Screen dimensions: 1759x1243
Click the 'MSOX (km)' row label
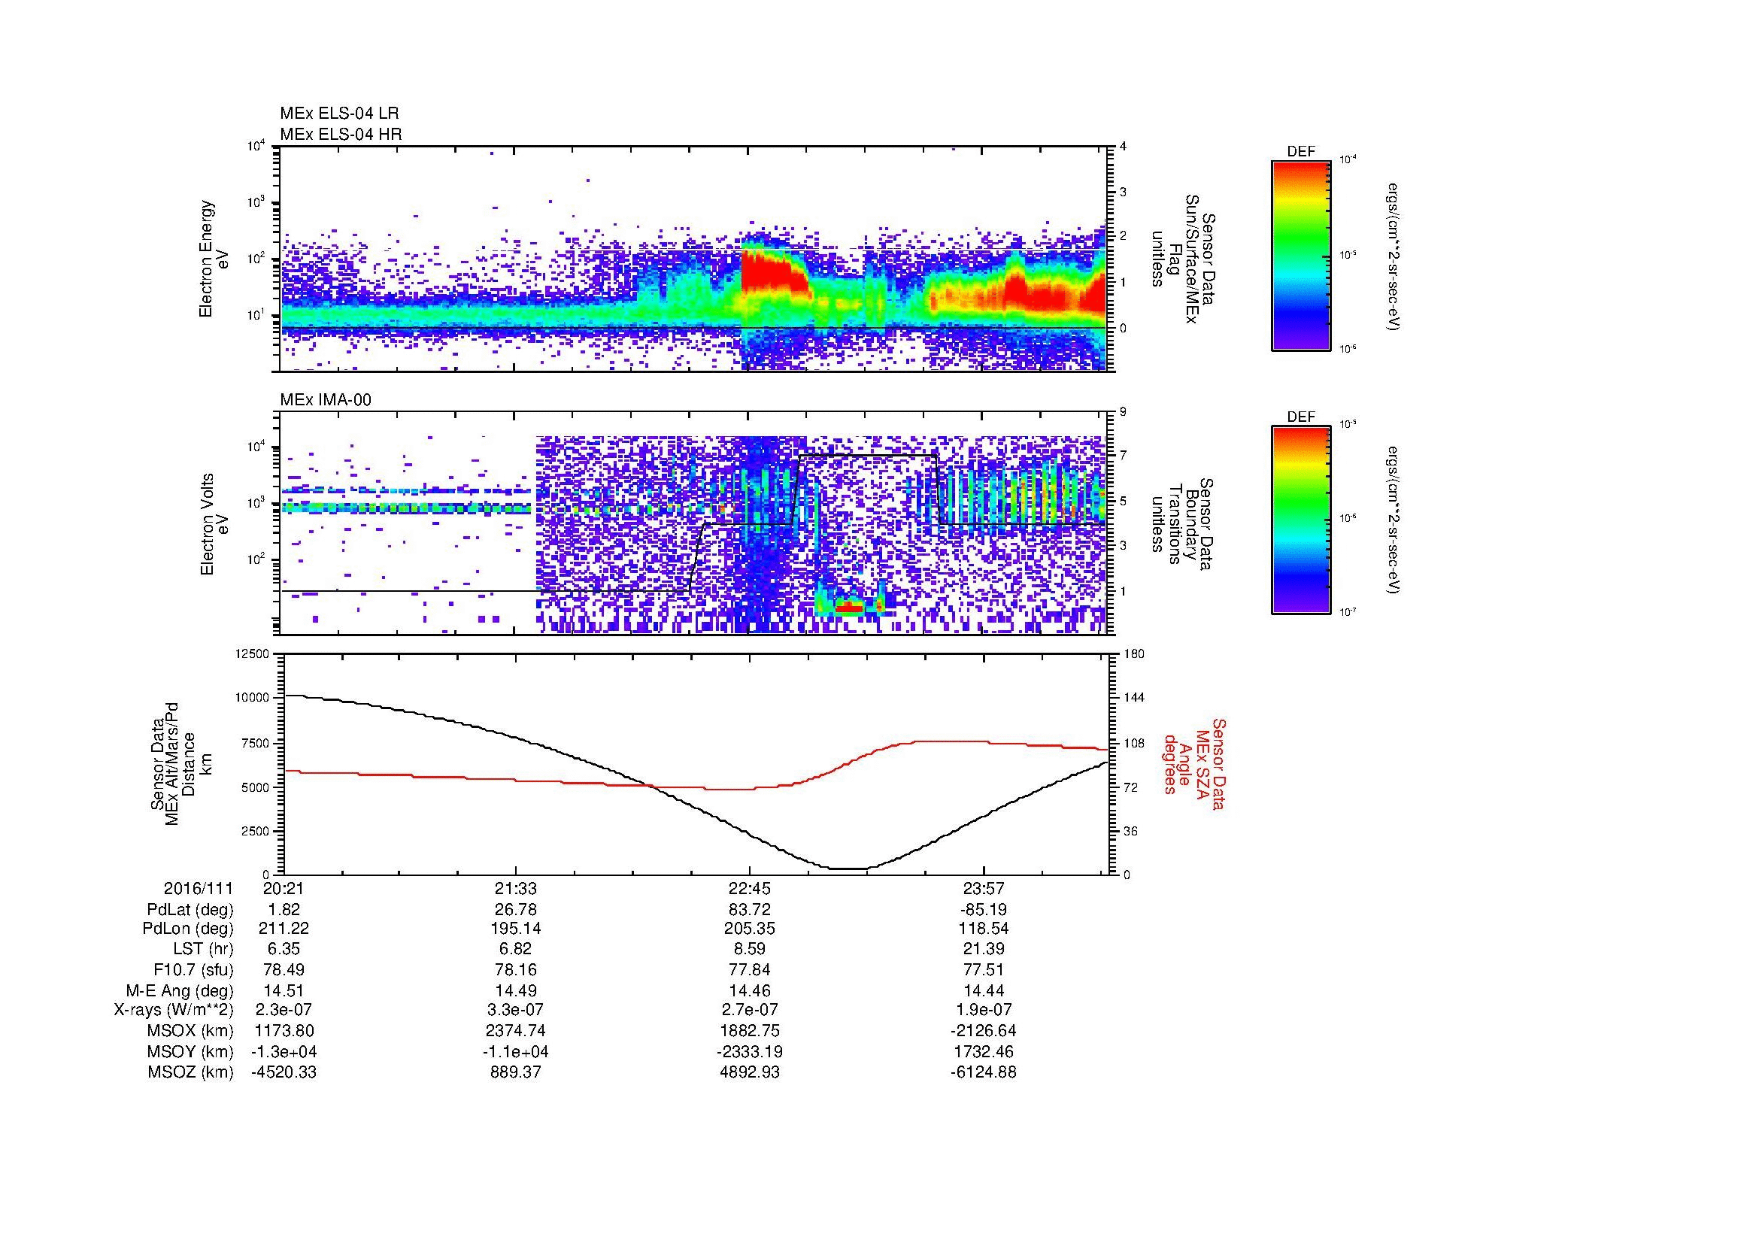(190, 1032)
